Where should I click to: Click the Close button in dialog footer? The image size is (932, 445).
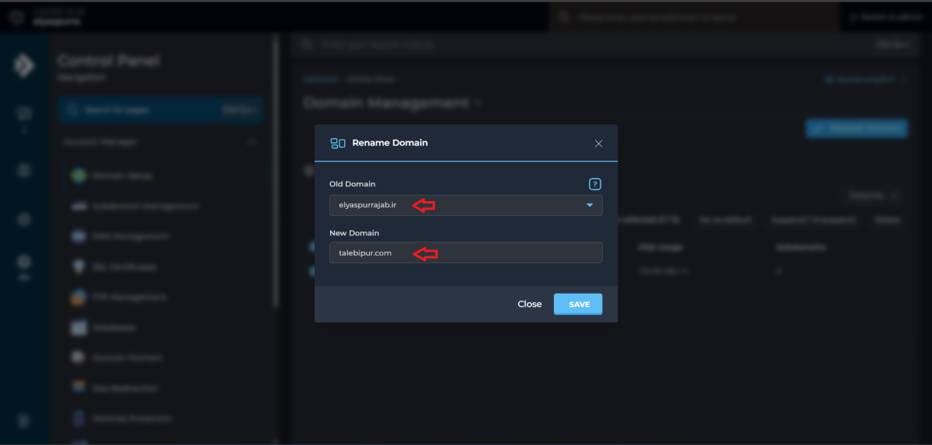click(x=530, y=304)
